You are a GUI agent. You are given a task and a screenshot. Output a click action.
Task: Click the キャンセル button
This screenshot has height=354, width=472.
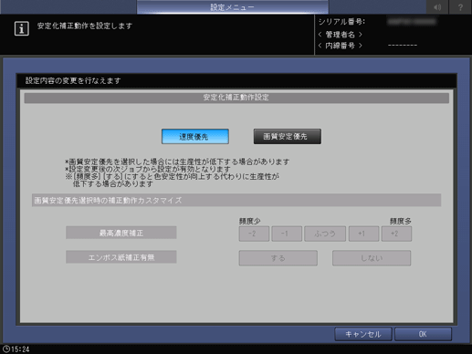(363, 334)
